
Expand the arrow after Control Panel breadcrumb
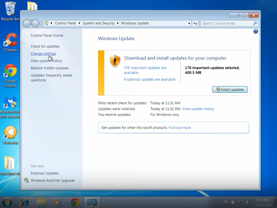click(x=80, y=23)
